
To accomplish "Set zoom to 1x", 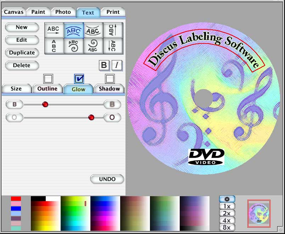I will (x=227, y=206).
